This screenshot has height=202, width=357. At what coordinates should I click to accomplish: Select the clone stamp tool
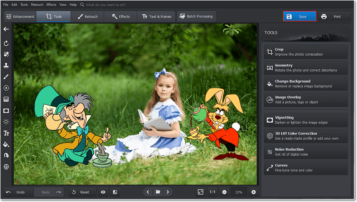(x=6, y=65)
